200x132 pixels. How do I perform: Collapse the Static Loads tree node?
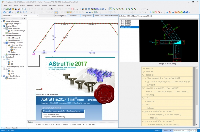tap(2, 57)
